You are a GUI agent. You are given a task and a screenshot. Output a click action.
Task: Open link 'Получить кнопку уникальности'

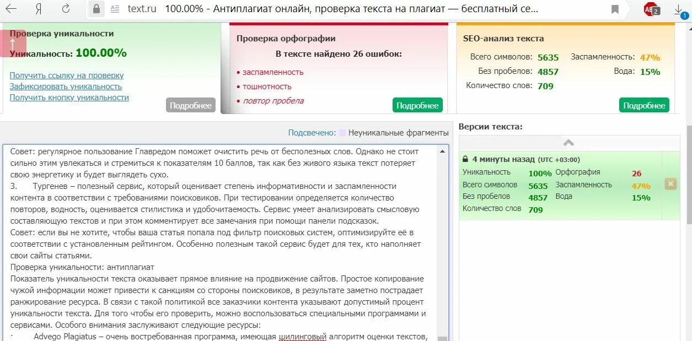click(69, 98)
